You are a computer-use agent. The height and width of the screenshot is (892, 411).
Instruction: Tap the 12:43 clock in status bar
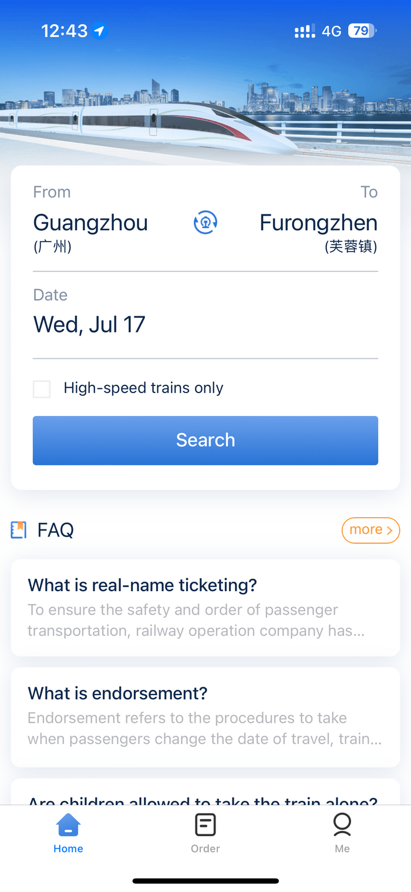(x=64, y=31)
